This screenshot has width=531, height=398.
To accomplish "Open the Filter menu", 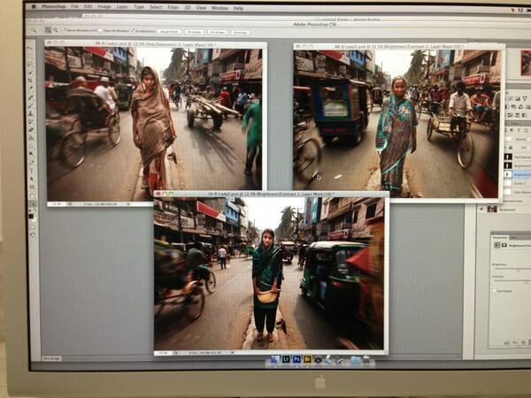I will 173,7.
